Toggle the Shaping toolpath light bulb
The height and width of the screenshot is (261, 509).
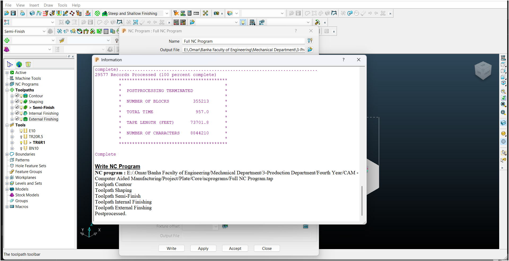click(21, 101)
